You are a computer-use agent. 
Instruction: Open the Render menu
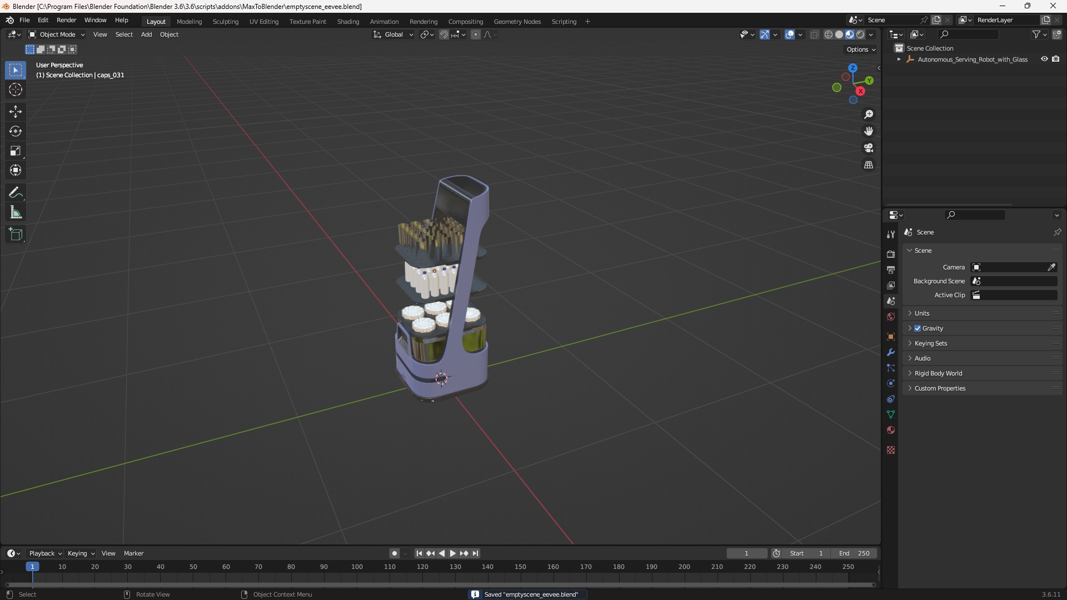(x=66, y=20)
